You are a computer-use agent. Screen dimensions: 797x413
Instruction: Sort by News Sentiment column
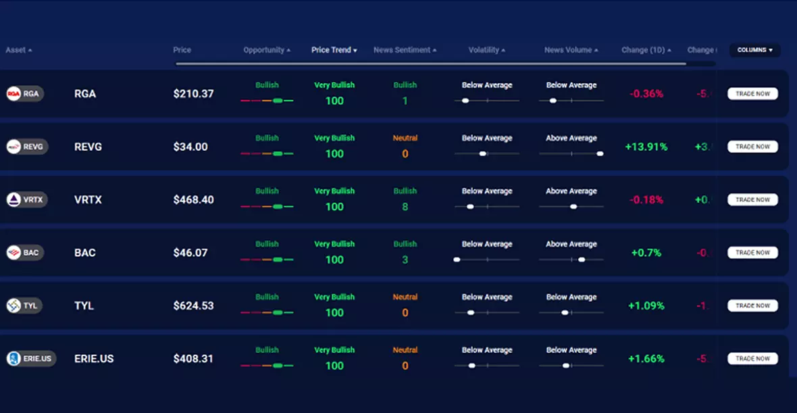pyautogui.click(x=405, y=50)
